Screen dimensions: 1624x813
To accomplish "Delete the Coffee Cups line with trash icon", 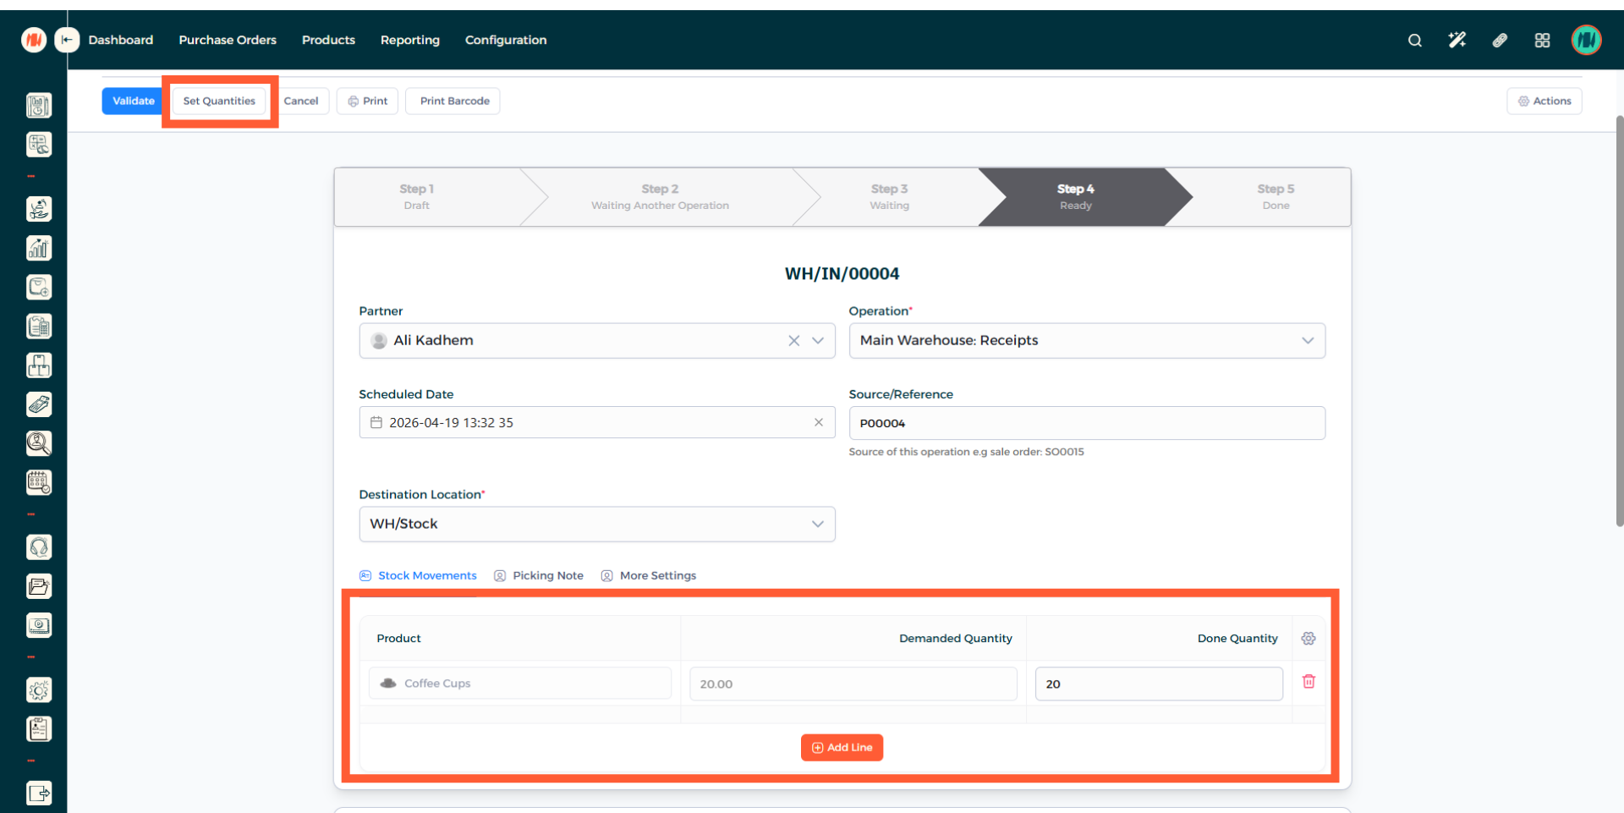I will pos(1309,682).
